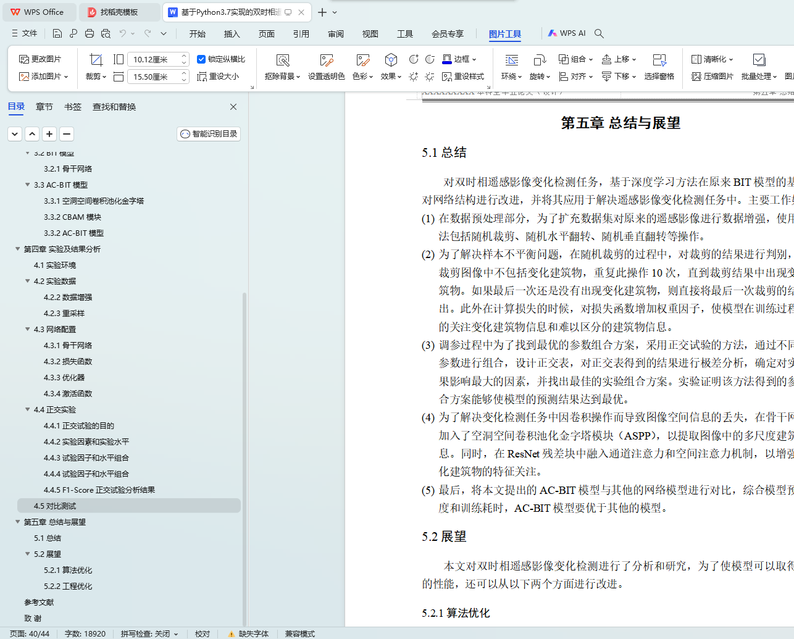
Task: Switch to the 开始 ribbon tab
Action: point(198,34)
